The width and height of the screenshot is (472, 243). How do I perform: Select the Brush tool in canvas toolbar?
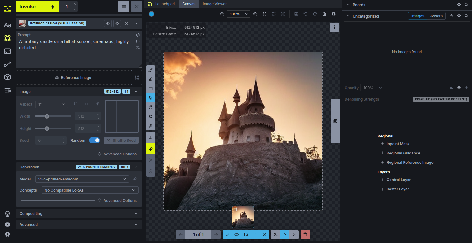tap(151, 70)
